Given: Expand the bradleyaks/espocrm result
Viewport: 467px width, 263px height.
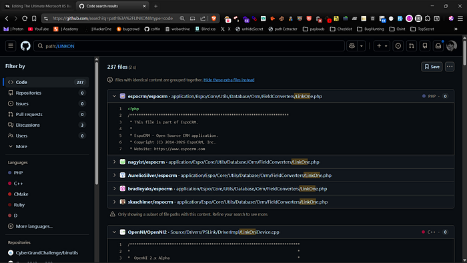Looking at the screenshot, I should (114, 188).
